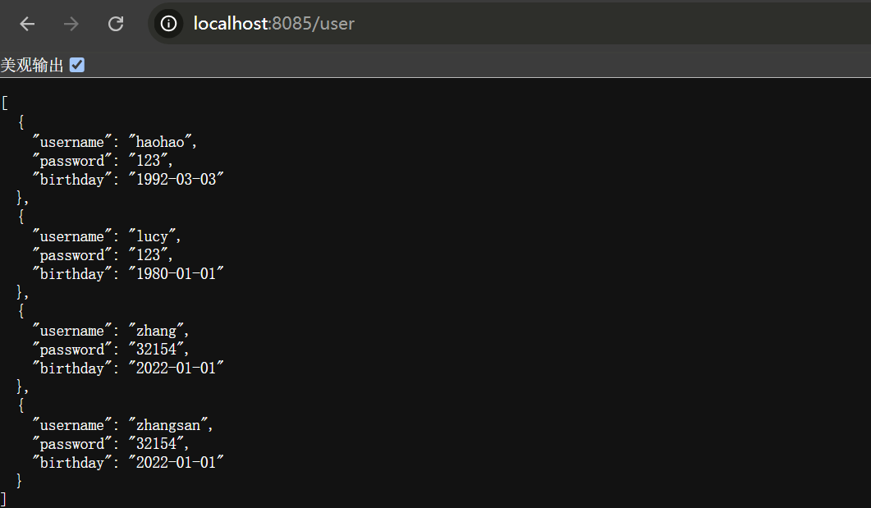Click the closing square bracket of the JSON
Image resolution: width=871 pixels, height=508 pixels.
pyautogui.click(x=4, y=499)
